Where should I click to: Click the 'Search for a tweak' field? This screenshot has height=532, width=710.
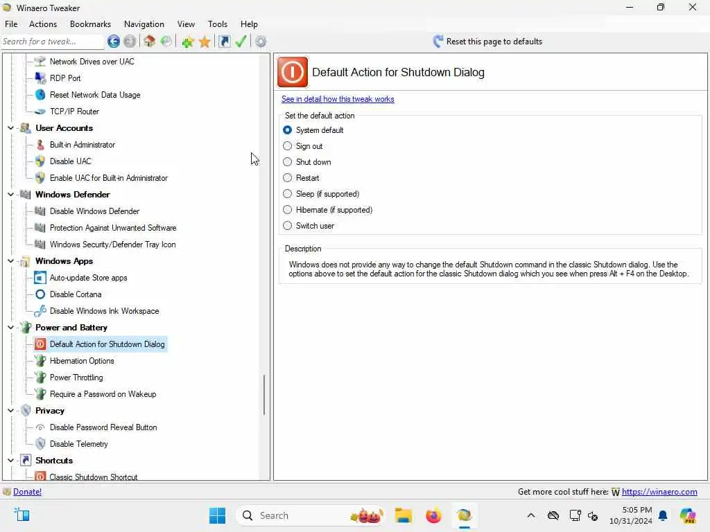53,42
